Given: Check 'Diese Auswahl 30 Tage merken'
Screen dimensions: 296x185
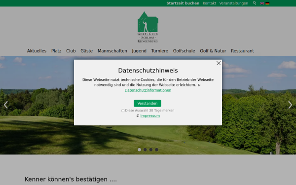Looking at the screenshot, I should coord(123,111).
